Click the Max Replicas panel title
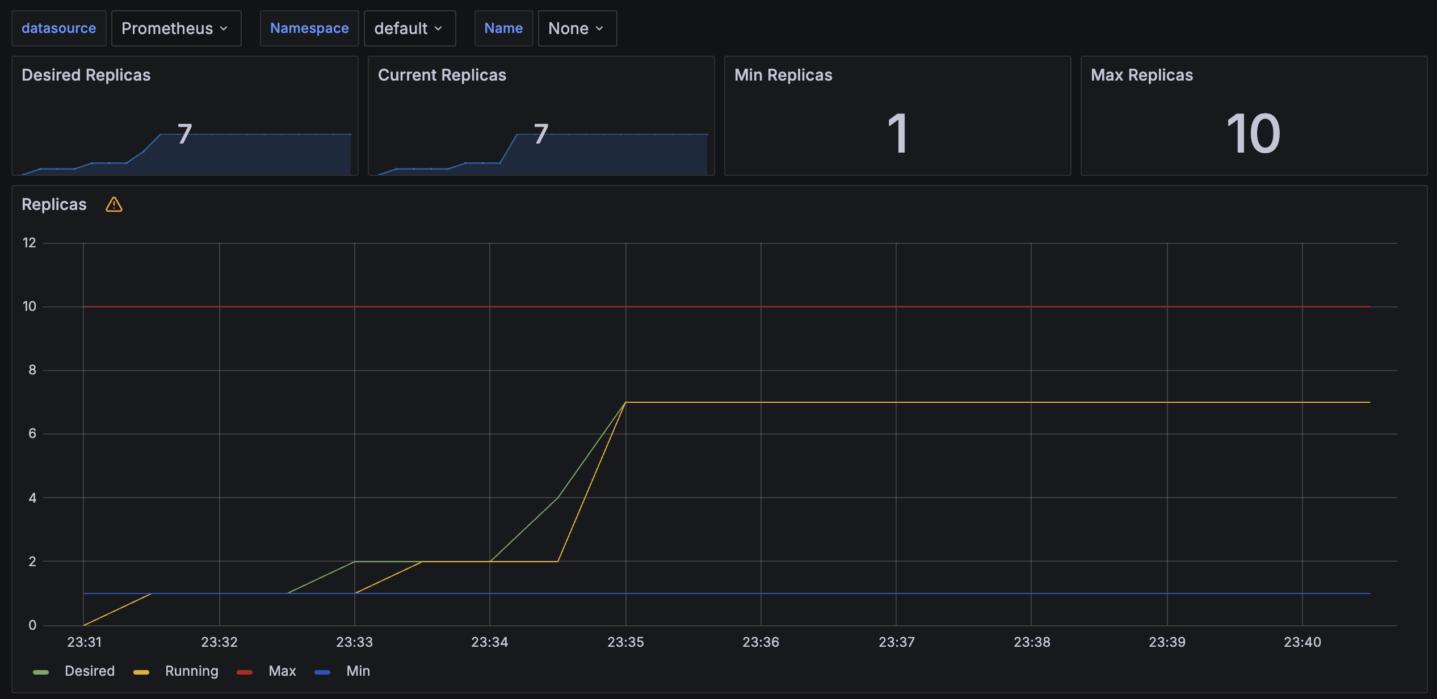This screenshot has height=699, width=1437. 1141,75
